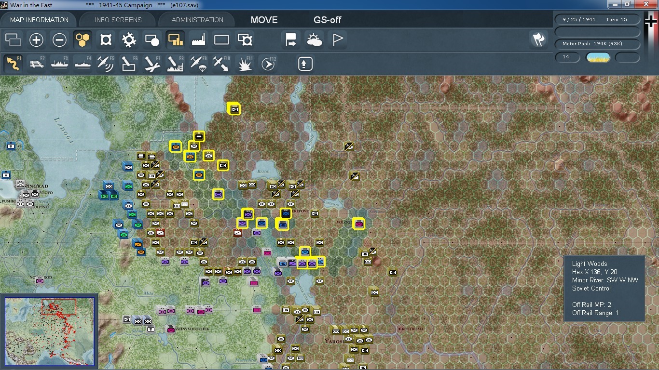This screenshot has height=370, width=659.
Task: Click the rectangle with circle icon
Action: pyautogui.click(x=152, y=40)
